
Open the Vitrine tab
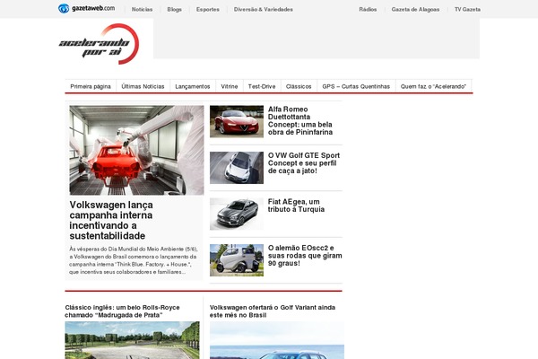pyautogui.click(x=230, y=86)
